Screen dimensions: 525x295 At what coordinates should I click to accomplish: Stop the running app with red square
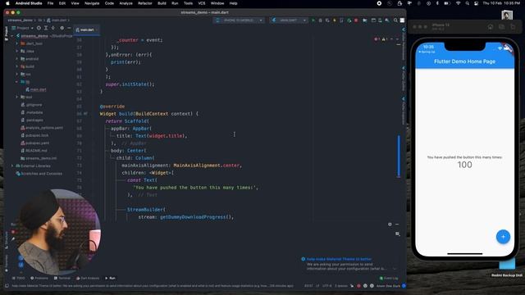356,20
